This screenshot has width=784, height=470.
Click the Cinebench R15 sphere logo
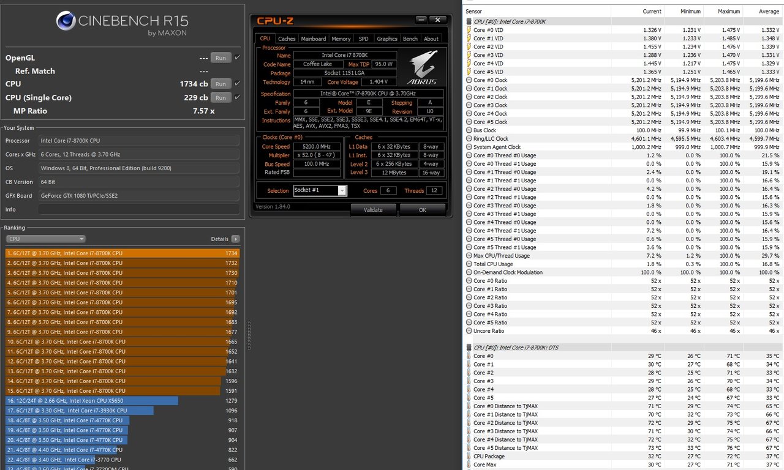(x=66, y=21)
